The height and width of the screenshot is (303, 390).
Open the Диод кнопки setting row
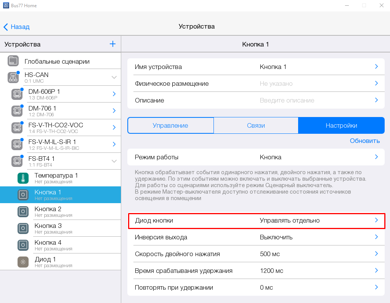click(255, 220)
